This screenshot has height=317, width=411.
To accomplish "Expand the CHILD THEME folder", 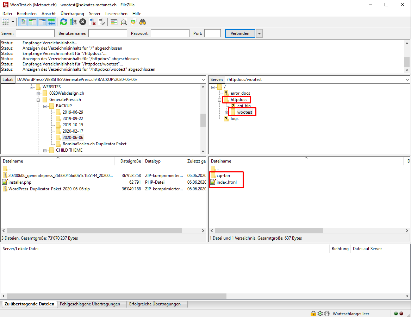I will tap(45, 151).
